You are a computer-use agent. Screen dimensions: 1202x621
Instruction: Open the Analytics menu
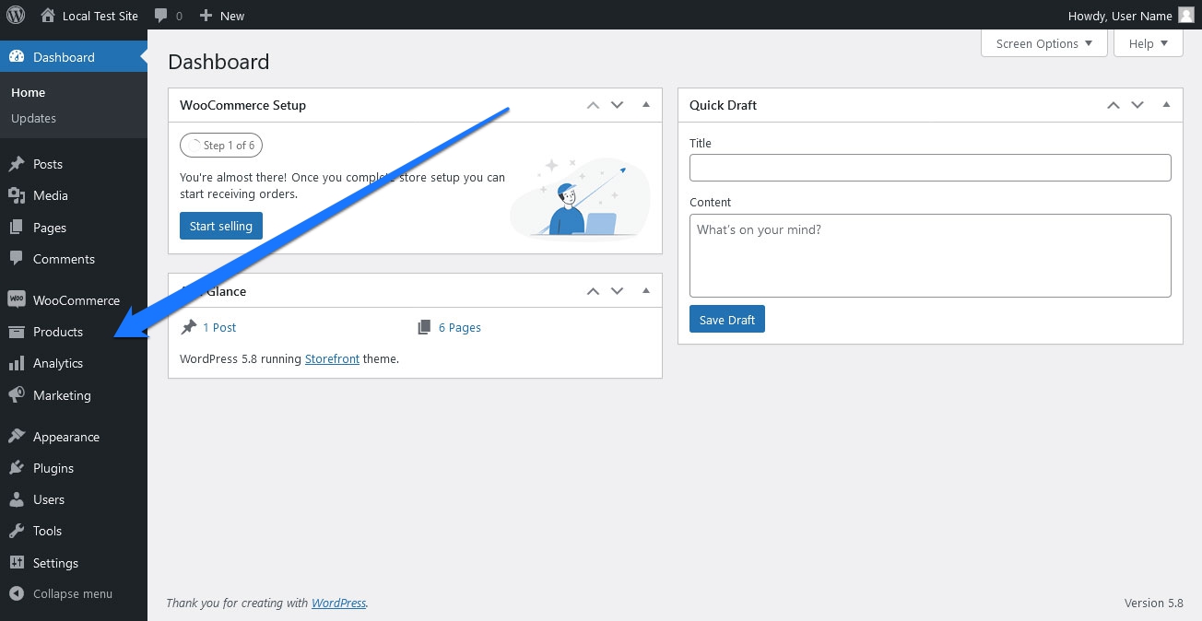74,363
